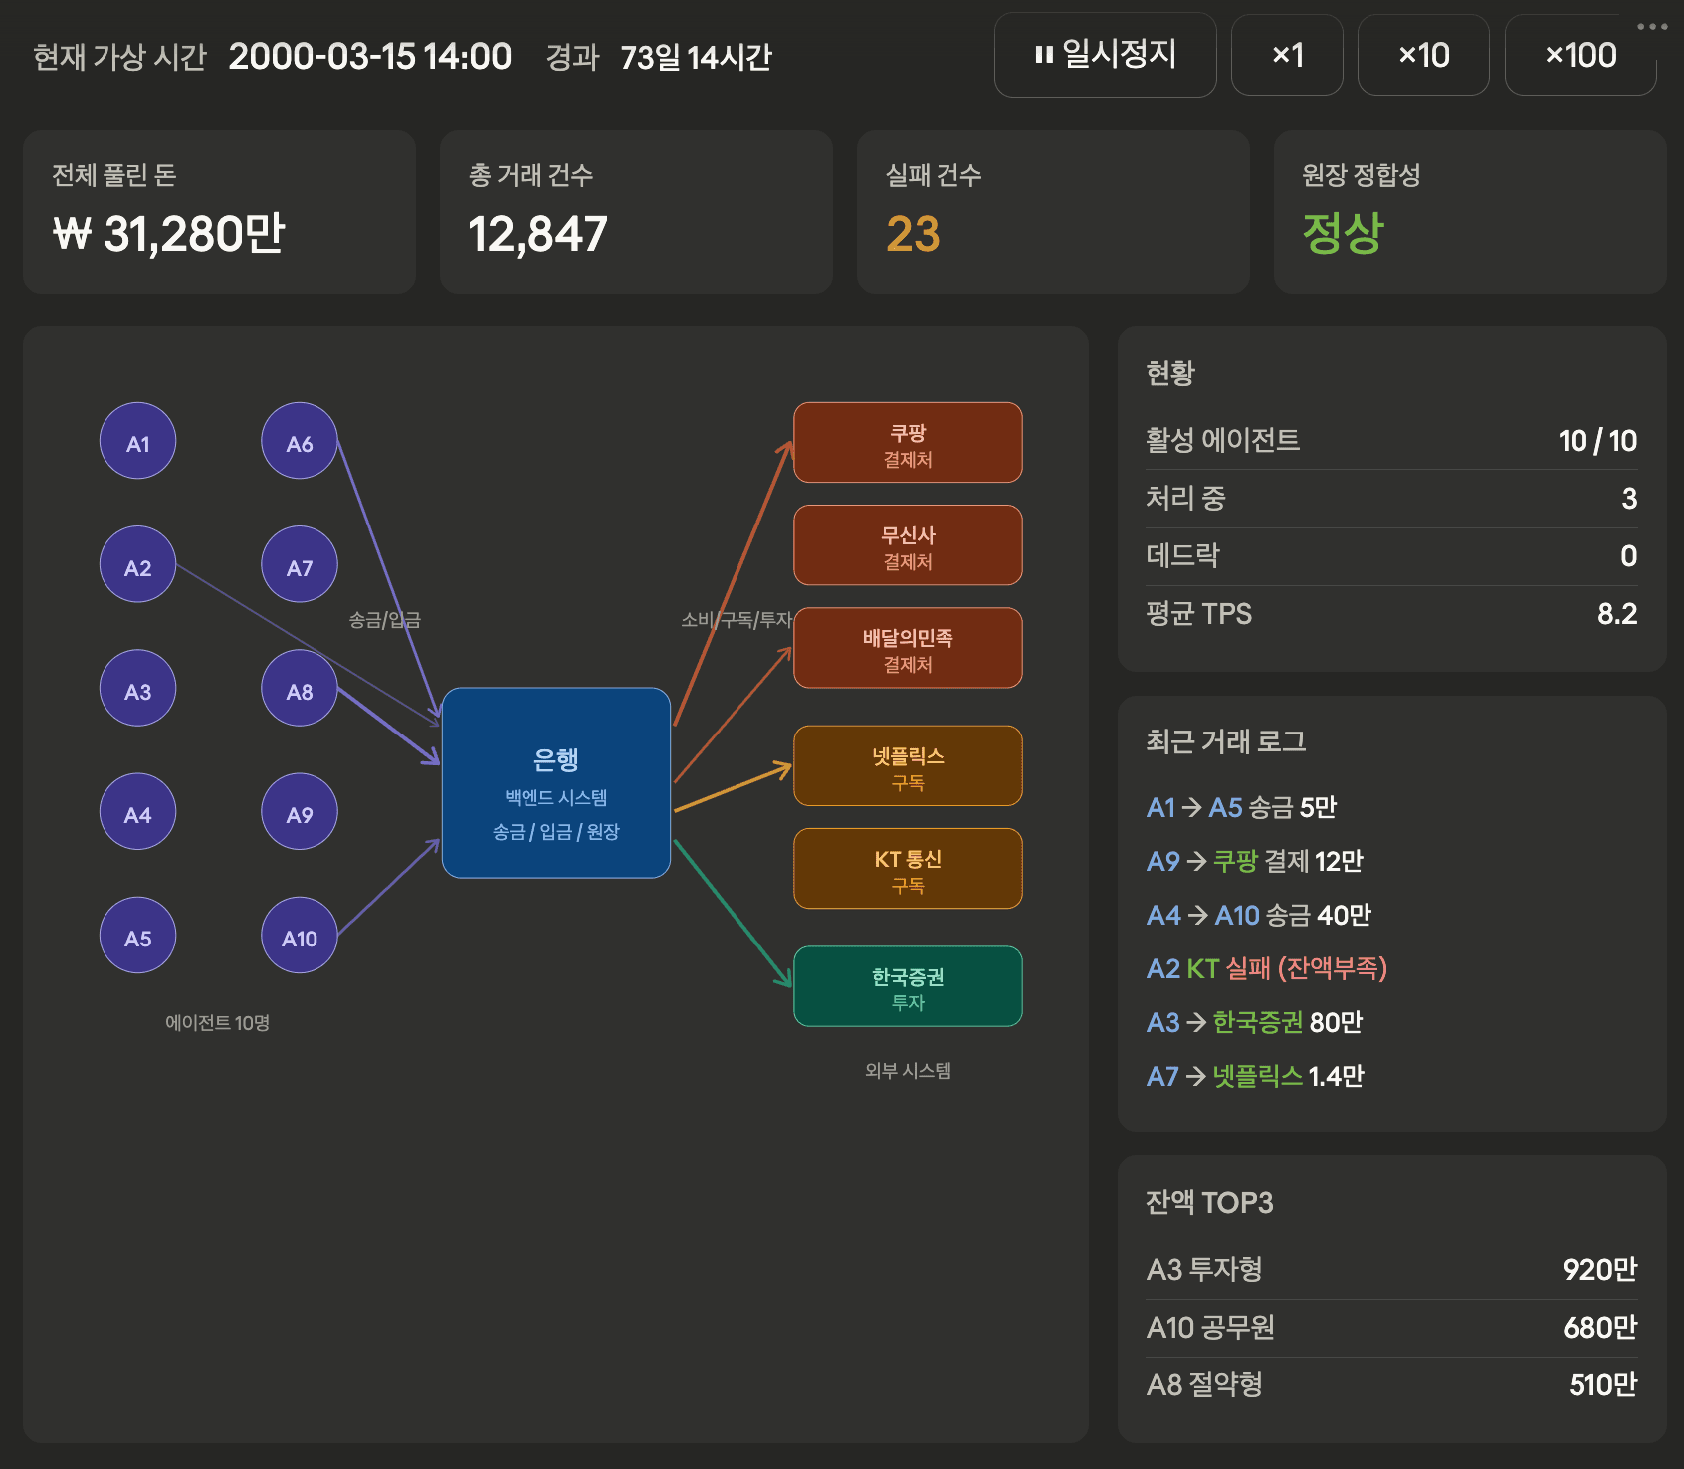Click the elapsed time 73일 14시간

point(696,57)
